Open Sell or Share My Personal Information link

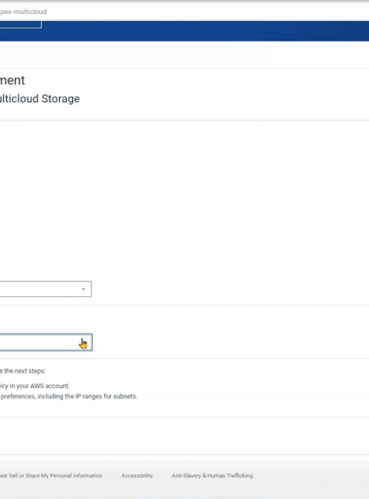click(51, 476)
